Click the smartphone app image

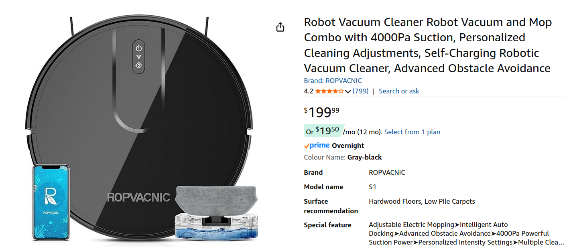(51, 202)
